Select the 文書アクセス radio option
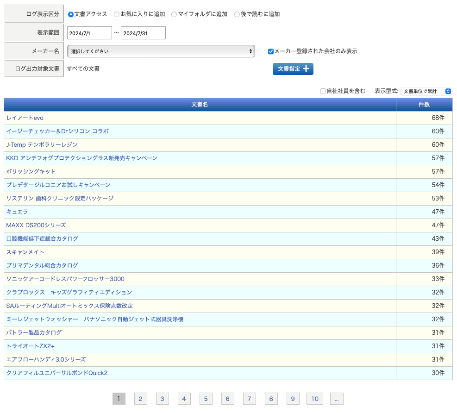457x413 pixels. coord(70,14)
